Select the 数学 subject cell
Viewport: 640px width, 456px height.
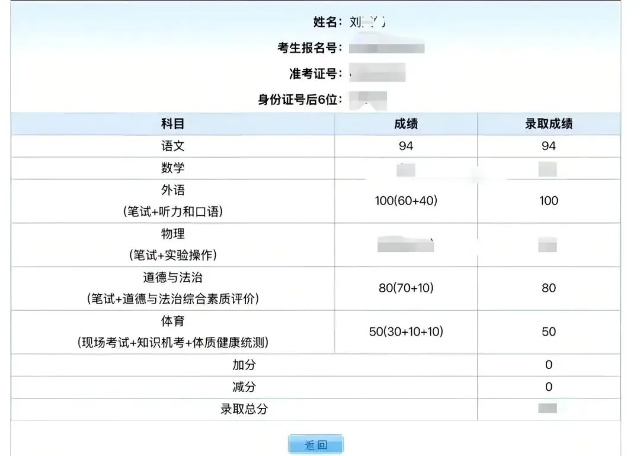[x=172, y=168]
